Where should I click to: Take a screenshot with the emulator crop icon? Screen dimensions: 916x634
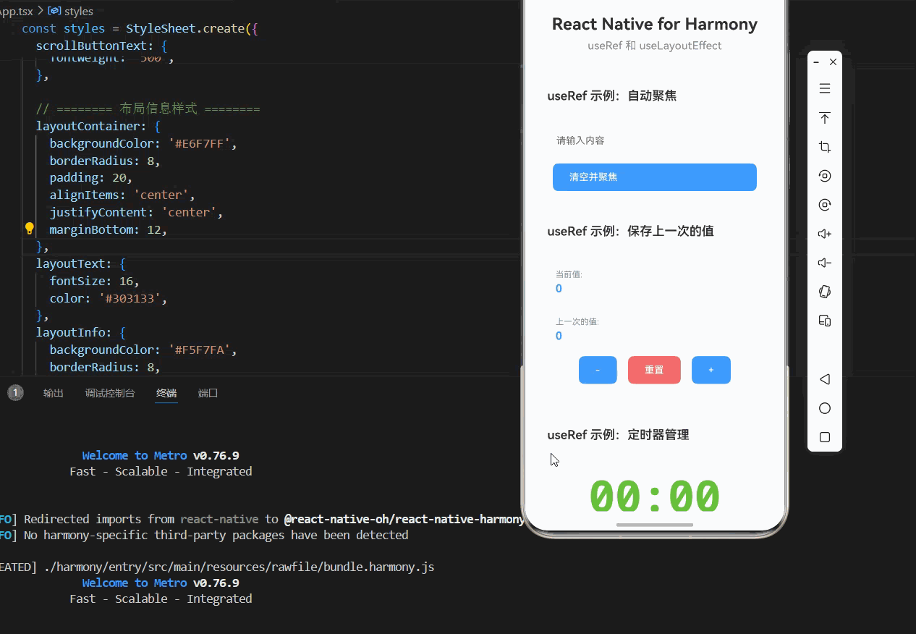point(824,147)
